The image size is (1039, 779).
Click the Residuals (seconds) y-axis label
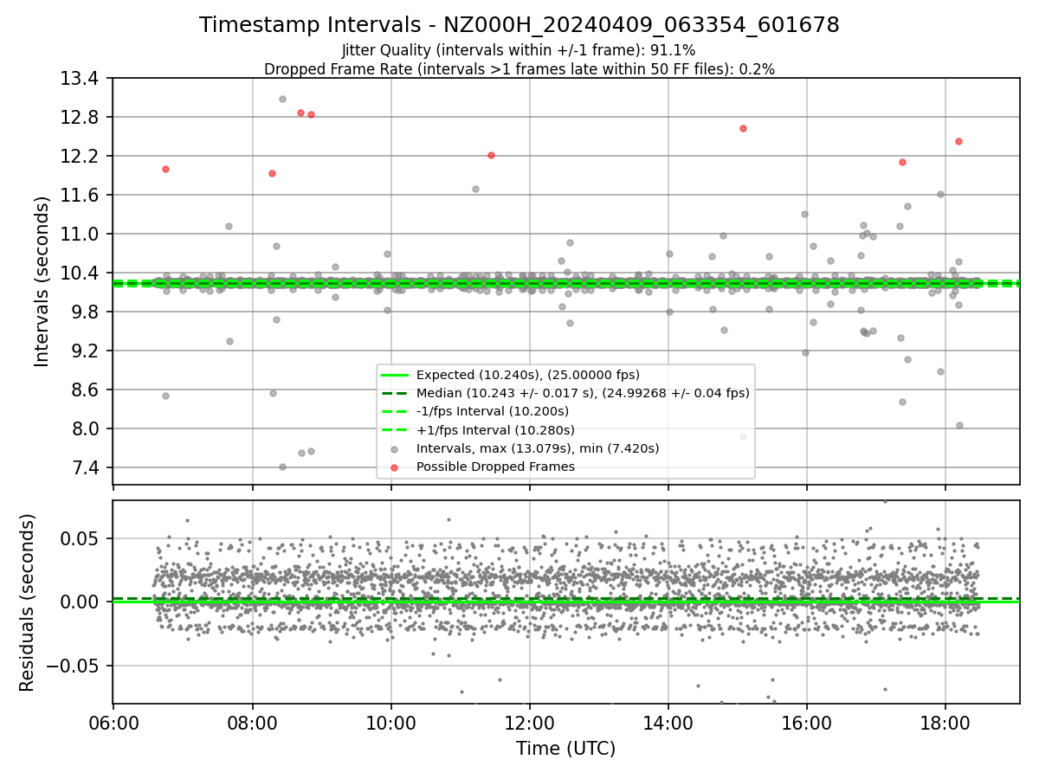pos(28,602)
